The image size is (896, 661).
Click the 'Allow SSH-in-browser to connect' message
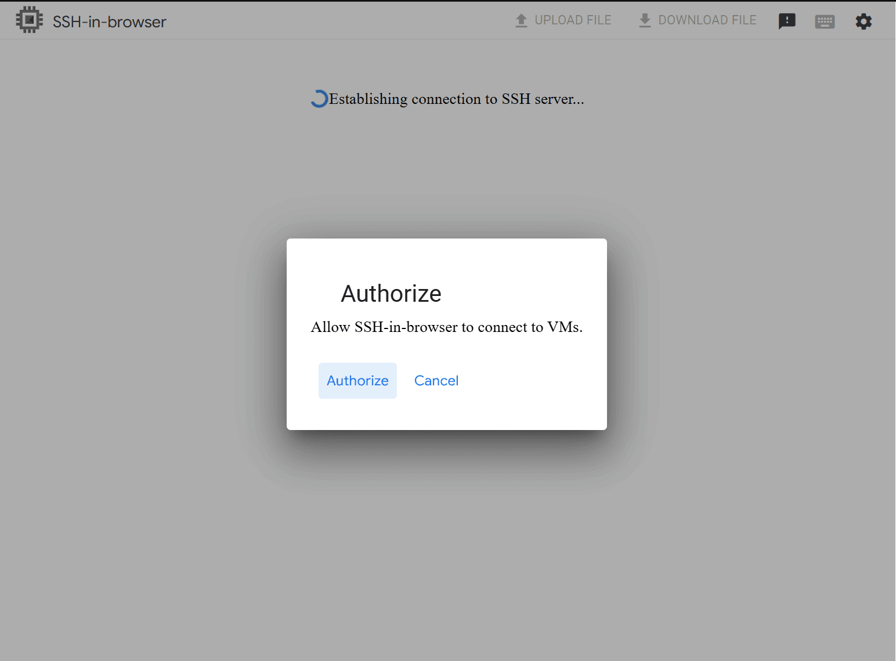(446, 327)
